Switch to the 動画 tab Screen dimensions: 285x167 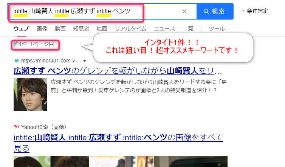click(60, 29)
